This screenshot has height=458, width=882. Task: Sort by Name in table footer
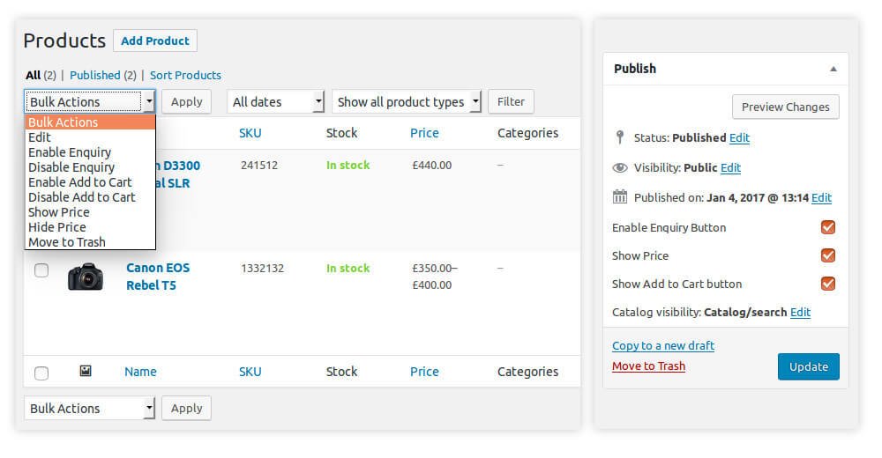click(x=140, y=372)
